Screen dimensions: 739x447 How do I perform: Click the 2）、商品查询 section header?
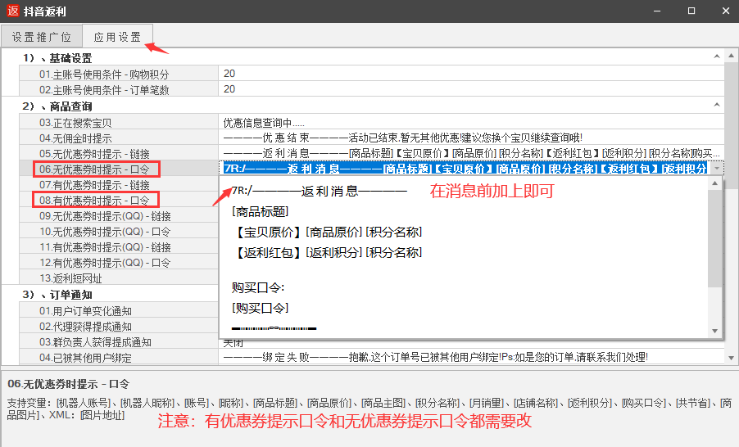57,106
